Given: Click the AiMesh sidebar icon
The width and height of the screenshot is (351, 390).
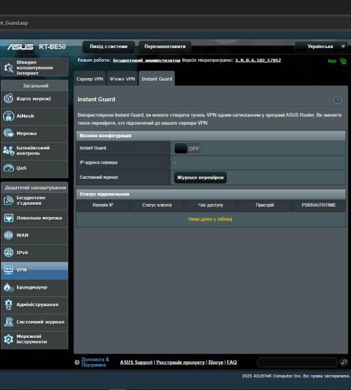Looking at the screenshot, I should click(8, 116).
